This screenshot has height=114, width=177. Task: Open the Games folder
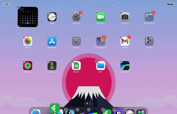76,41
